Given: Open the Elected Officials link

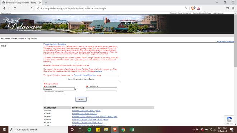Looking at the screenshot, I should click(205, 13).
